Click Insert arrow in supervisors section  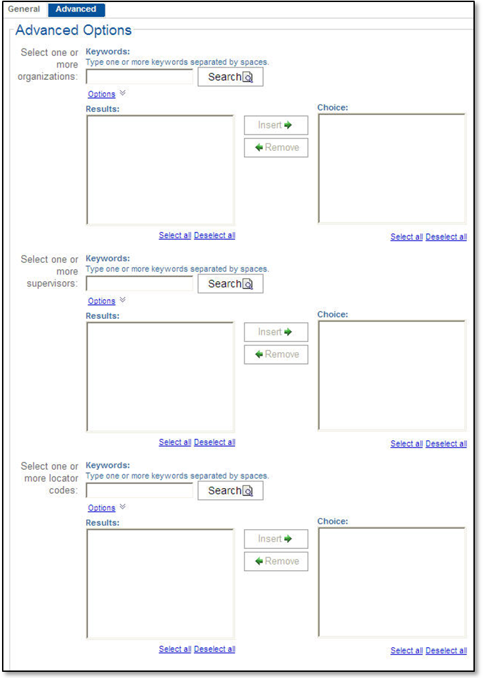coord(276,333)
